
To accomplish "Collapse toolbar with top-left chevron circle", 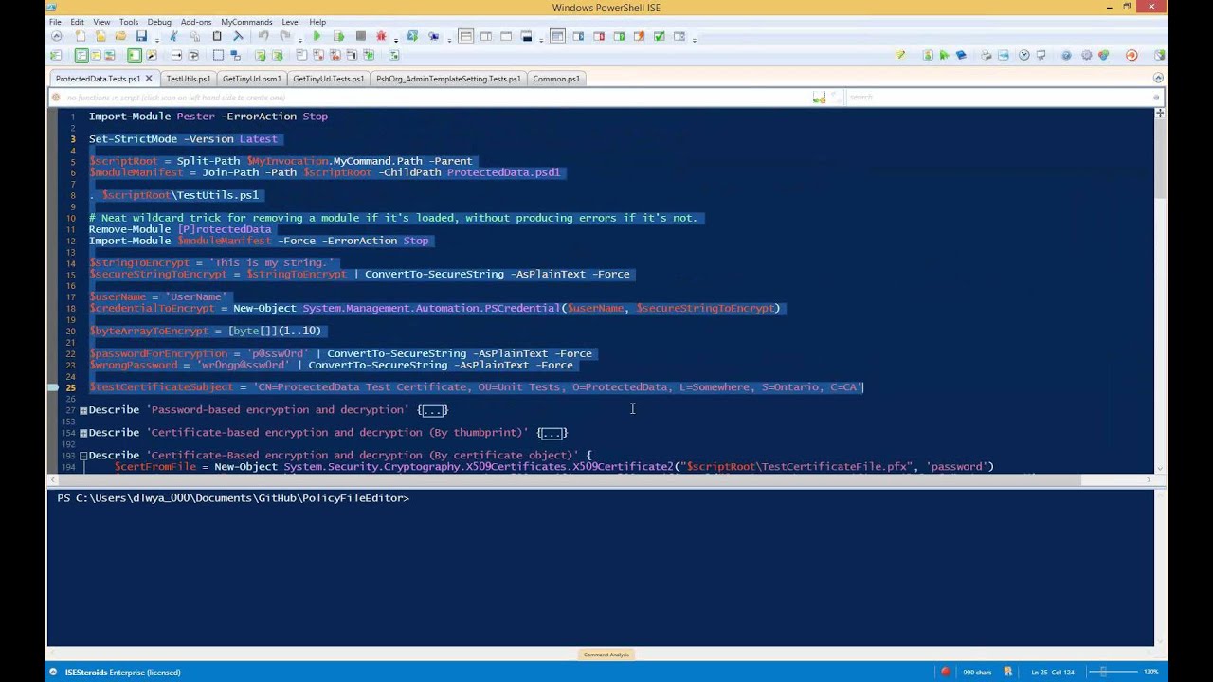I will coord(56,36).
